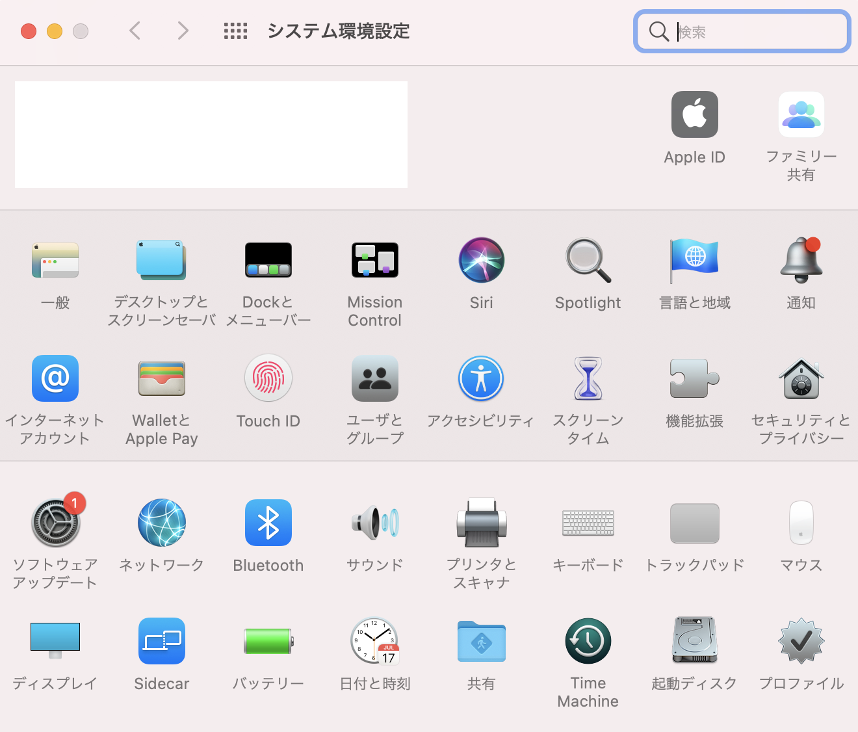This screenshot has height=732, width=858.
Task: Open プリンタとスキャナ pane
Action: (x=481, y=523)
